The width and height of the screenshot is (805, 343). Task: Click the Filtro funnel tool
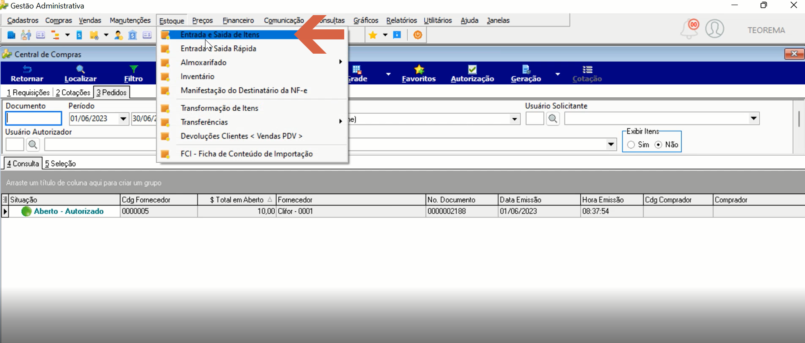pyautogui.click(x=133, y=74)
